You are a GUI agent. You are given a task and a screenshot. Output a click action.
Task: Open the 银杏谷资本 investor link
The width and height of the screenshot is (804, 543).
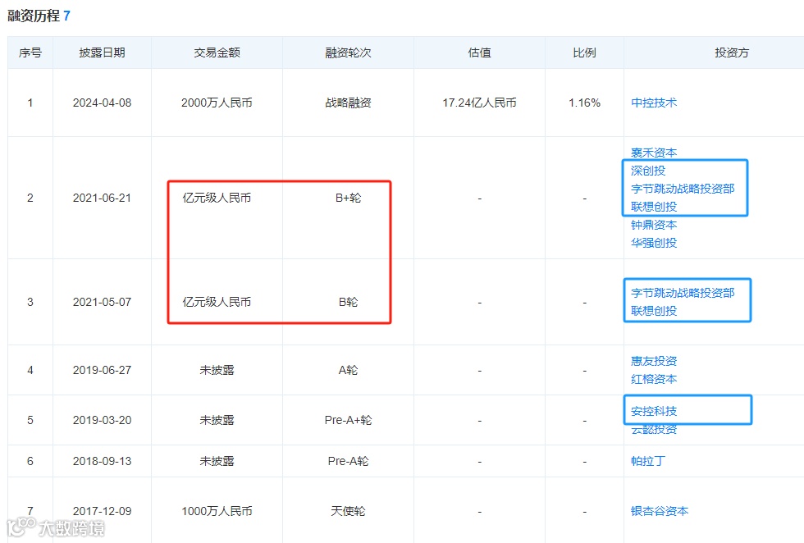pyautogui.click(x=660, y=511)
